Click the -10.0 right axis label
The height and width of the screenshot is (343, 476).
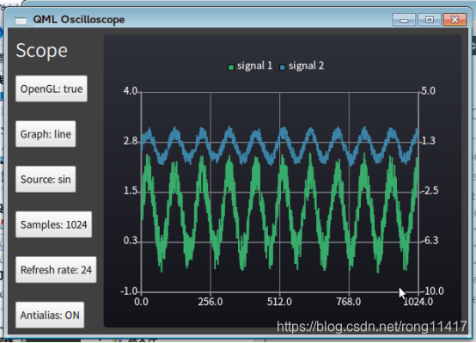pyautogui.click(x=432, y=291)
